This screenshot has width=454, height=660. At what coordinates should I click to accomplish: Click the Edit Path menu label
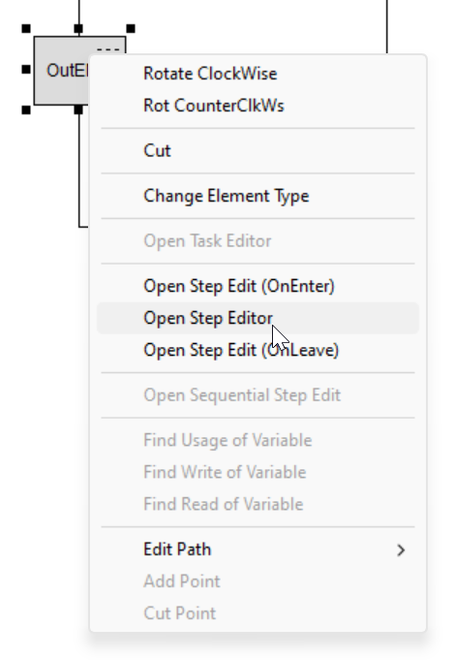177,550
